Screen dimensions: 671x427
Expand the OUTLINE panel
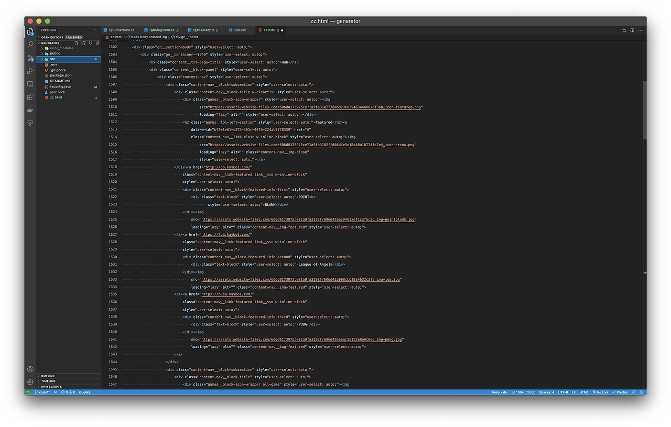[69, 376]
